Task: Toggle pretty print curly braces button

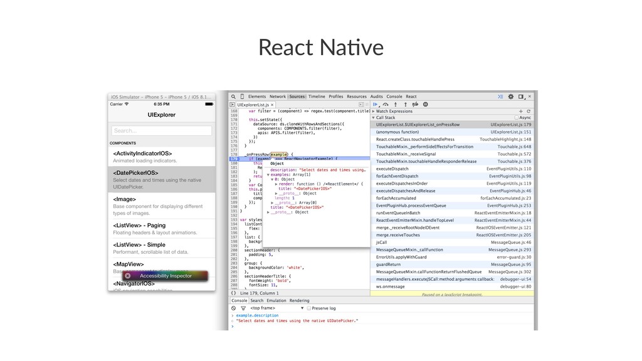Action: [233, 293]
